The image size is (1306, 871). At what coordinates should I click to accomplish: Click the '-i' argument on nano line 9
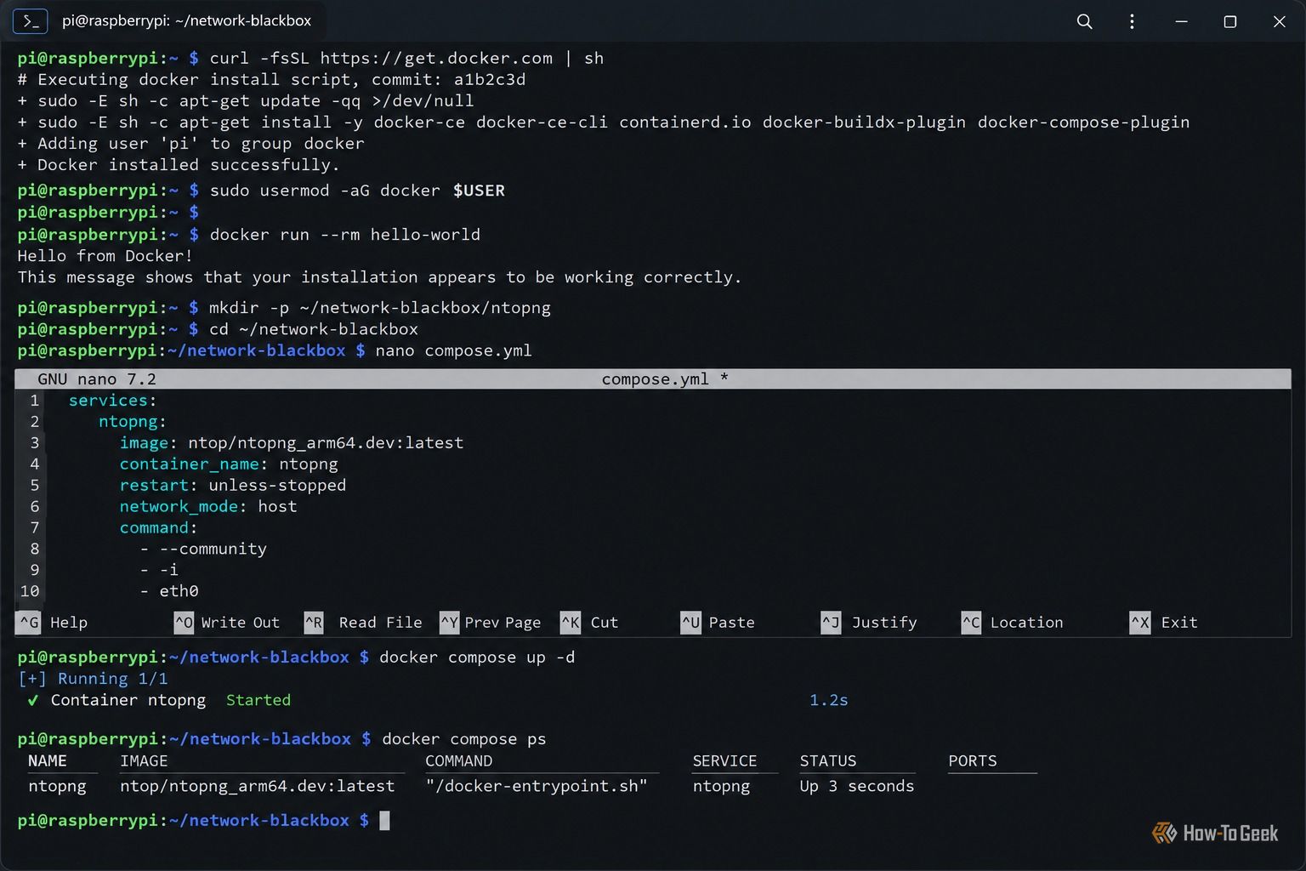click(x=169, y=571)
